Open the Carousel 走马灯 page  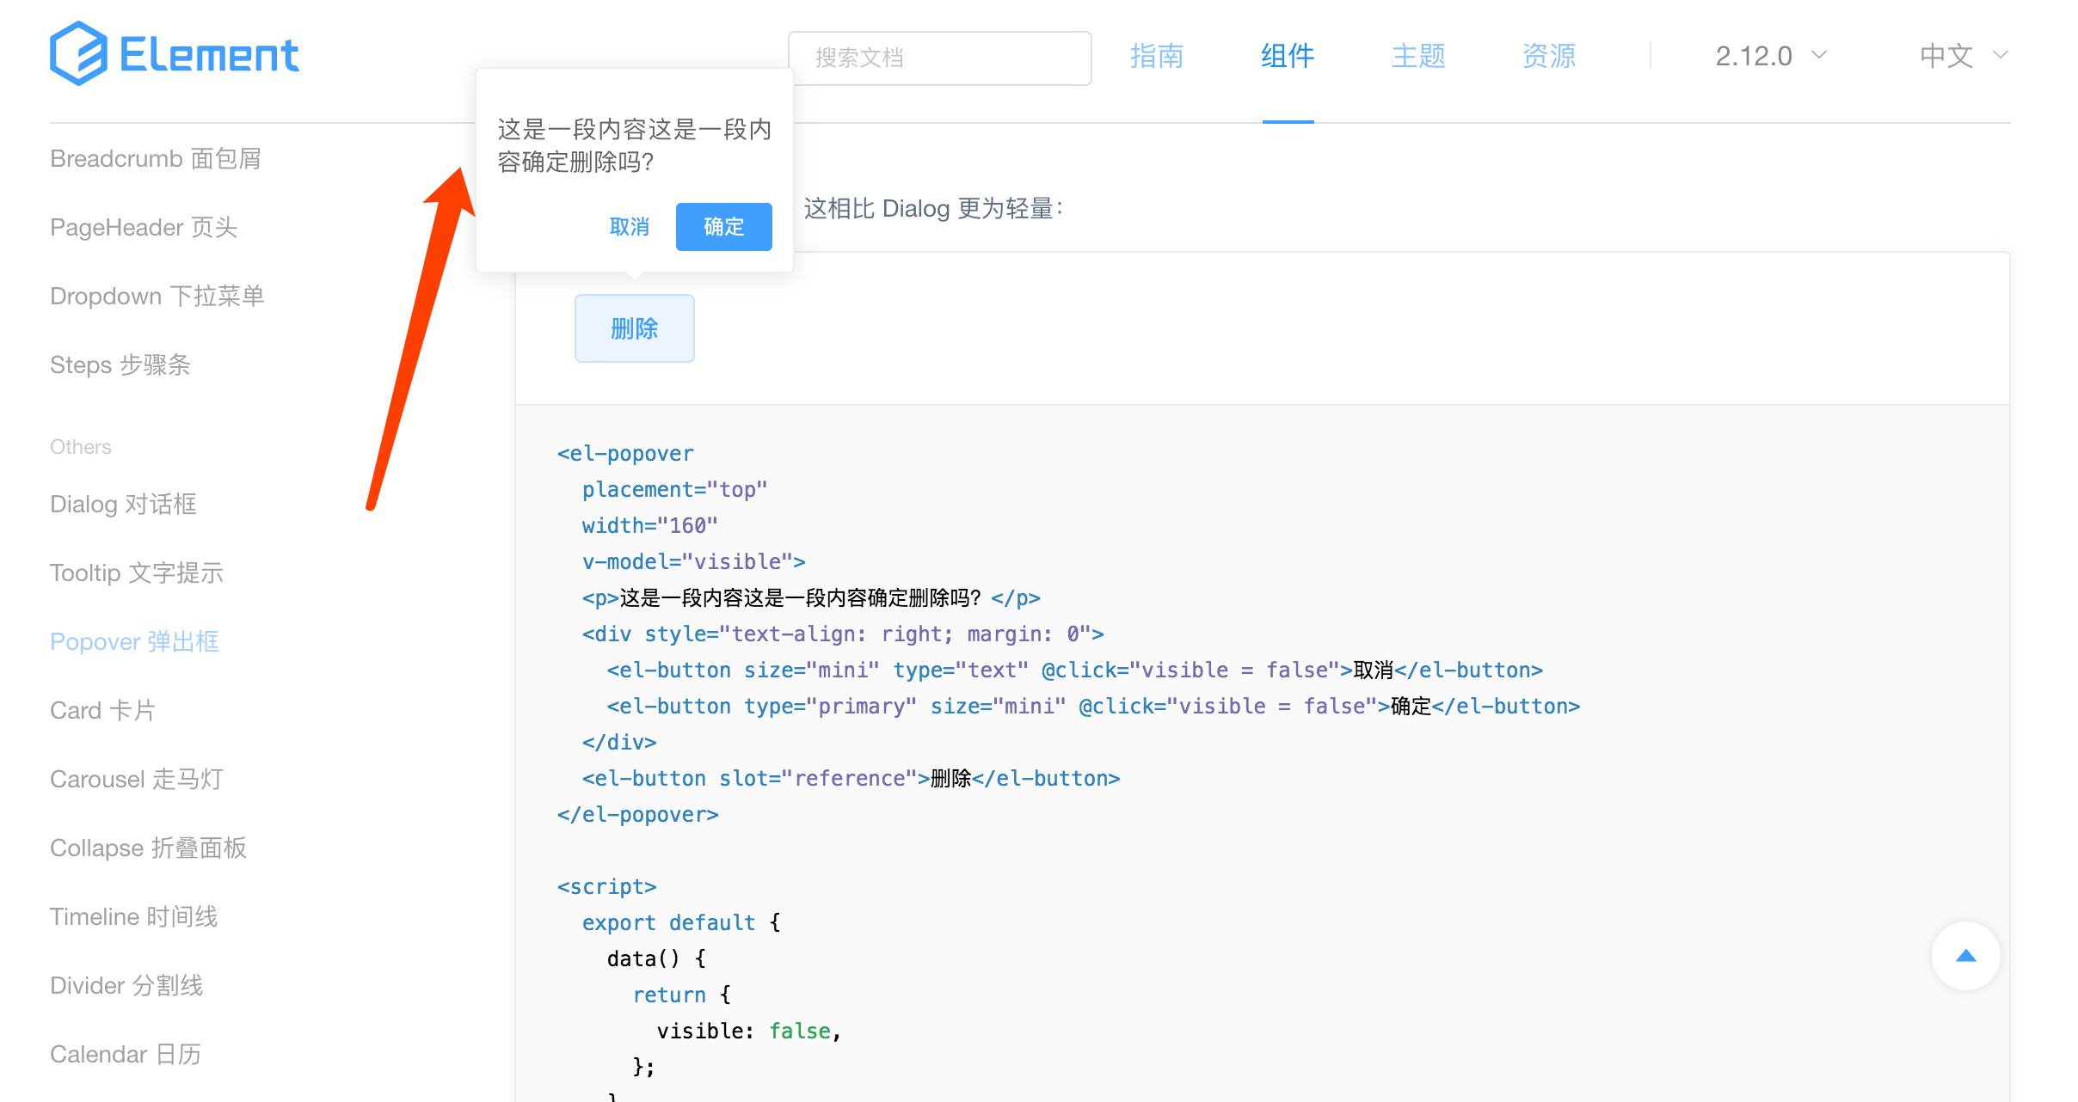click(x=137, y=779)
